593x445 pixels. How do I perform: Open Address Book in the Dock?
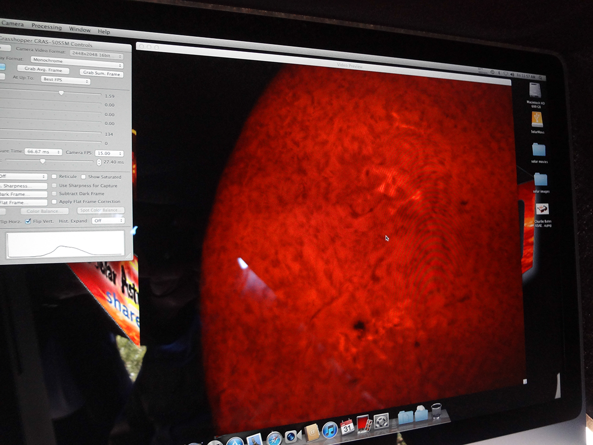point(312,432)
